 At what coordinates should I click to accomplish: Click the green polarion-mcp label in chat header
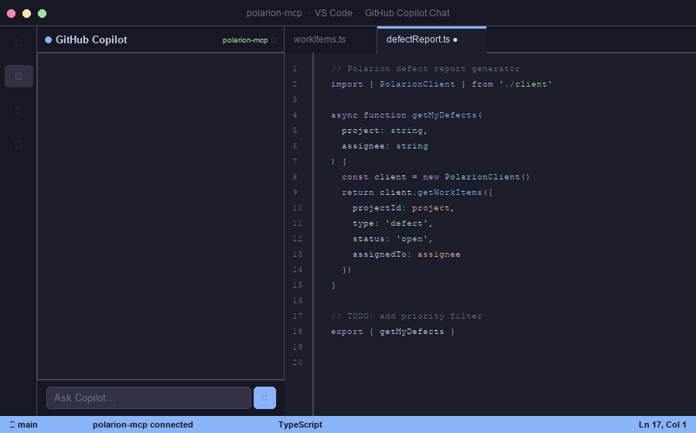click(245, 40)
